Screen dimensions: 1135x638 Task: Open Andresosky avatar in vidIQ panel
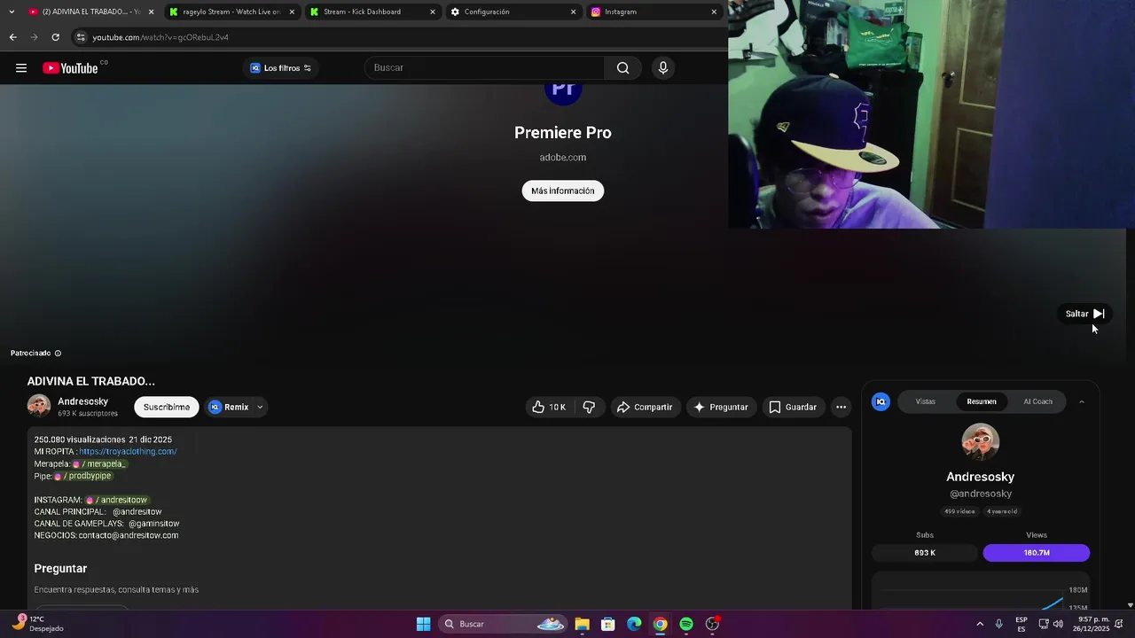[x=981, y=442]
